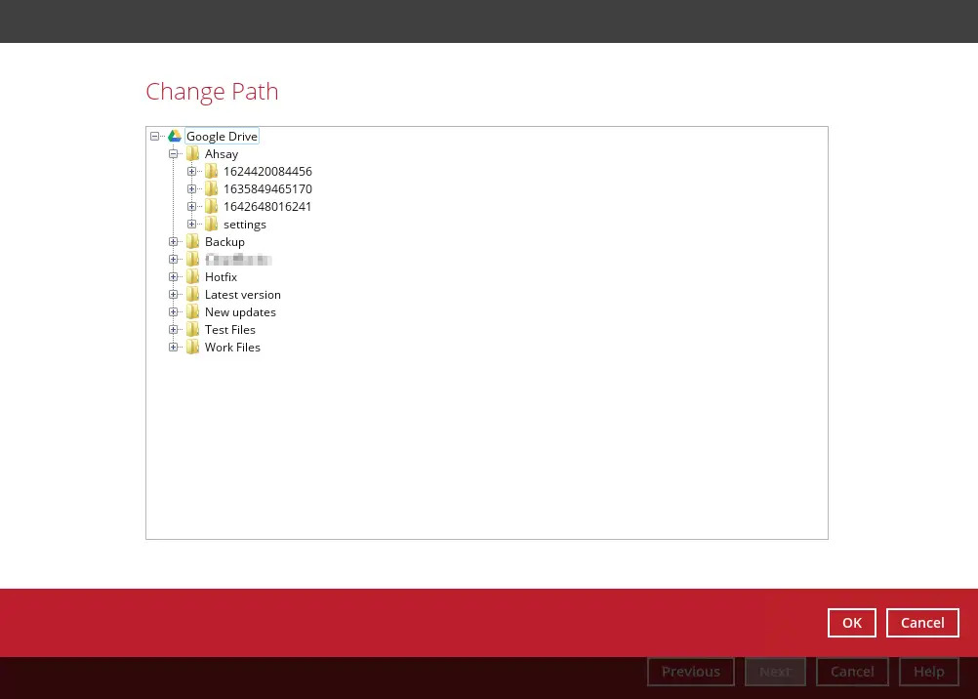This screenshot has width=978, height=699.
Task: Expand the 1635849465170 folder
Action: tap(192, 189)
